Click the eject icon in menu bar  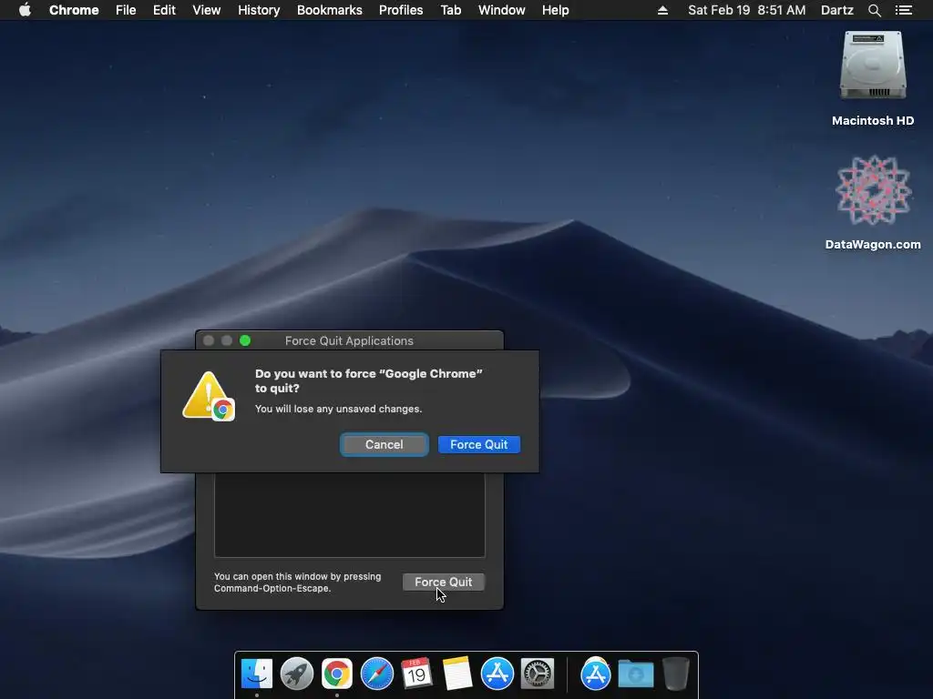coord(662,10)
